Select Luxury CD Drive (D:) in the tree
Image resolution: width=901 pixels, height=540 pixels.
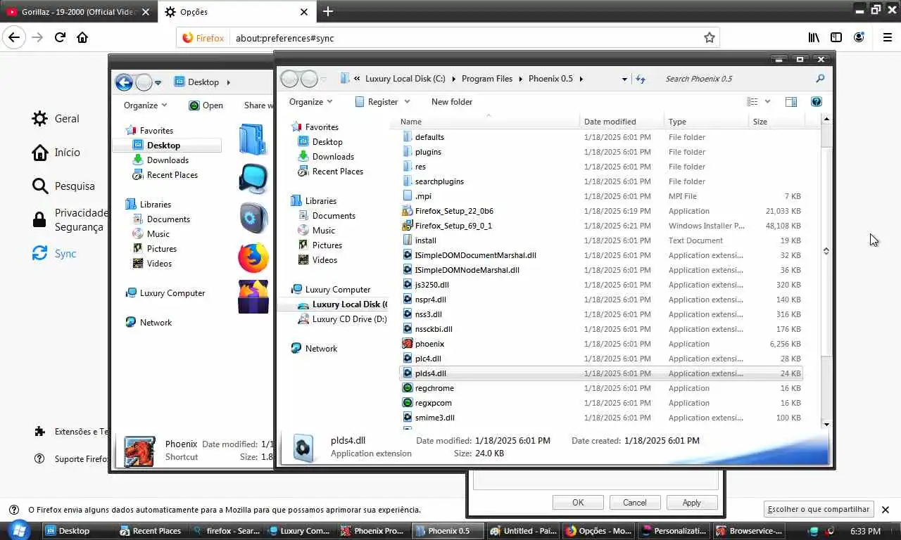349,319
